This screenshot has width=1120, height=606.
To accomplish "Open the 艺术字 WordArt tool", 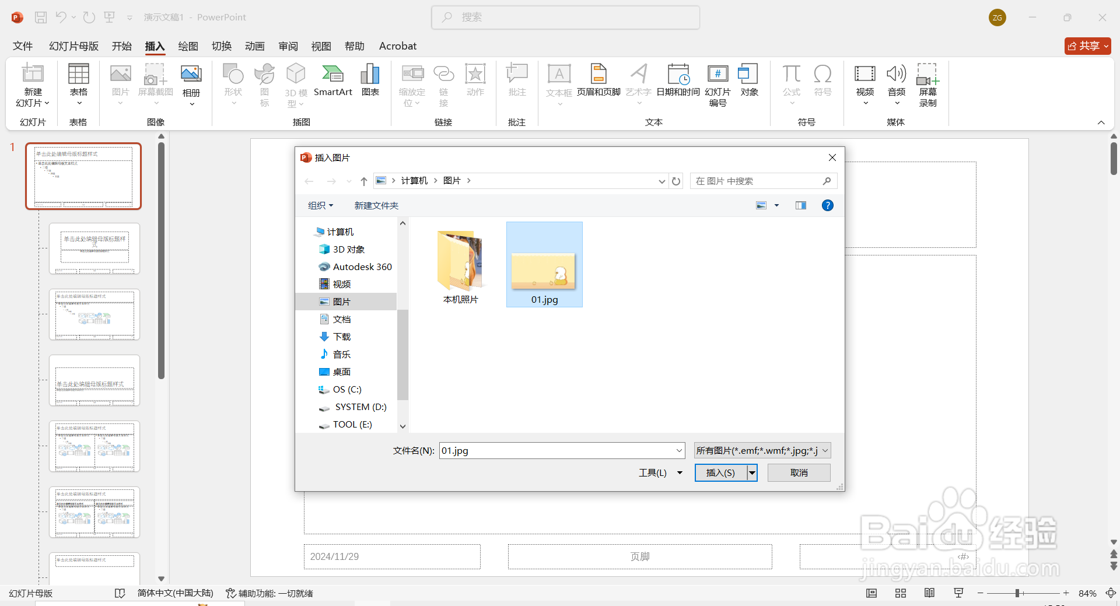I will 639,82.
